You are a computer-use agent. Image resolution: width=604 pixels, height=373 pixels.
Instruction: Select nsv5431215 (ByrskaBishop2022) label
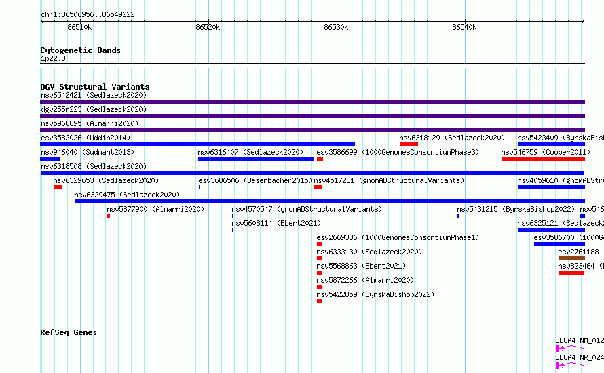(x=516, y=209)
